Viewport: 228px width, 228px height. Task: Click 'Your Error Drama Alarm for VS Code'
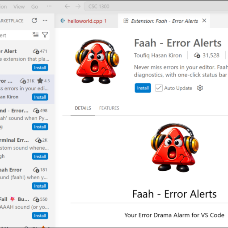[x=174, y=215]
